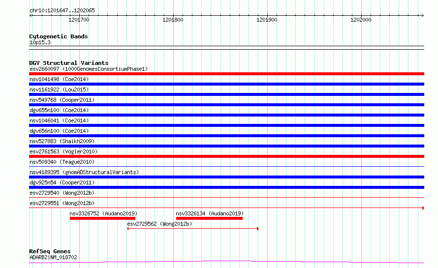Click the blue bar under dgv656n100

tap(226, 136)
